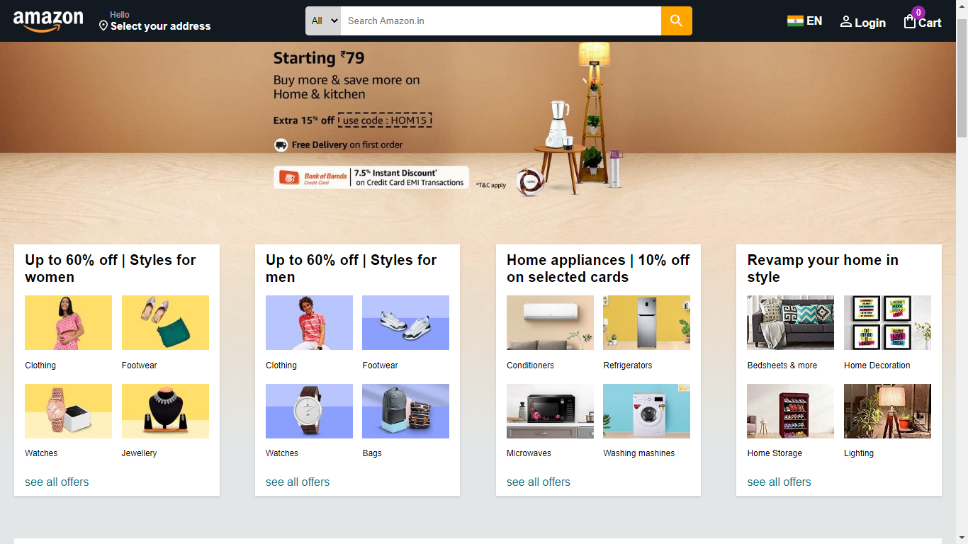Open women's Jewellery thumbnail
The image size is (968, 544).
pyautogui.click(x=165, y=411)
